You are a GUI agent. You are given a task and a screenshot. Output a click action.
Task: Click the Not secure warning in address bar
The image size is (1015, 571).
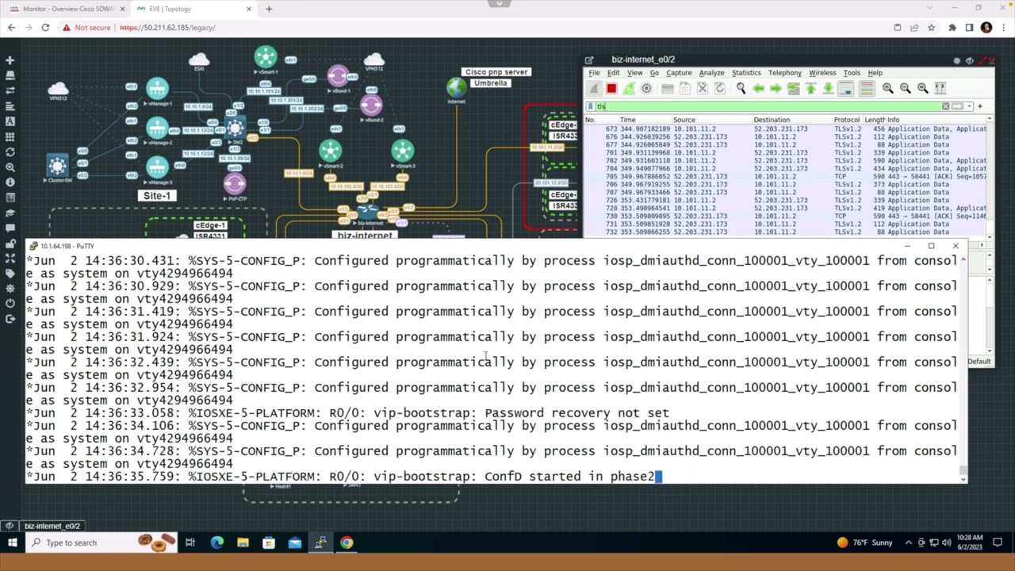[x=87, y=28]
